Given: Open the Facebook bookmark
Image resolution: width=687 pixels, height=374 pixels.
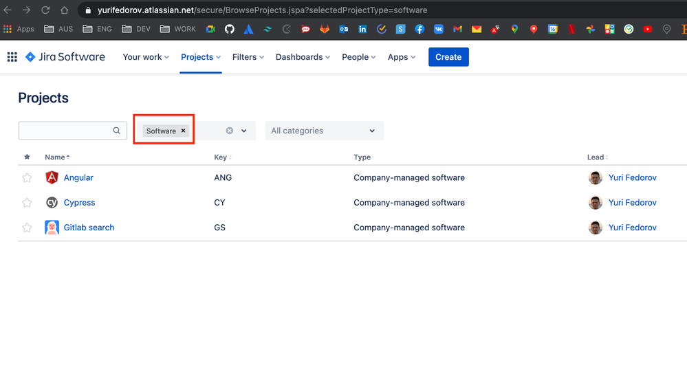Looking at the screenshot, I should pyautogui.click(x=419, y=29).
